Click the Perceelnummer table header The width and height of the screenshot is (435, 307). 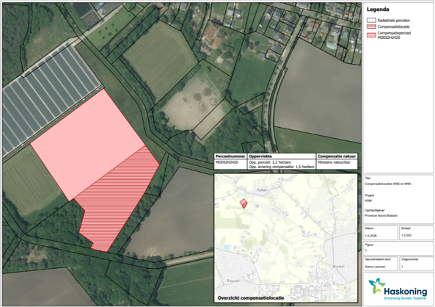pyautogui.click(x=230, y=156)
